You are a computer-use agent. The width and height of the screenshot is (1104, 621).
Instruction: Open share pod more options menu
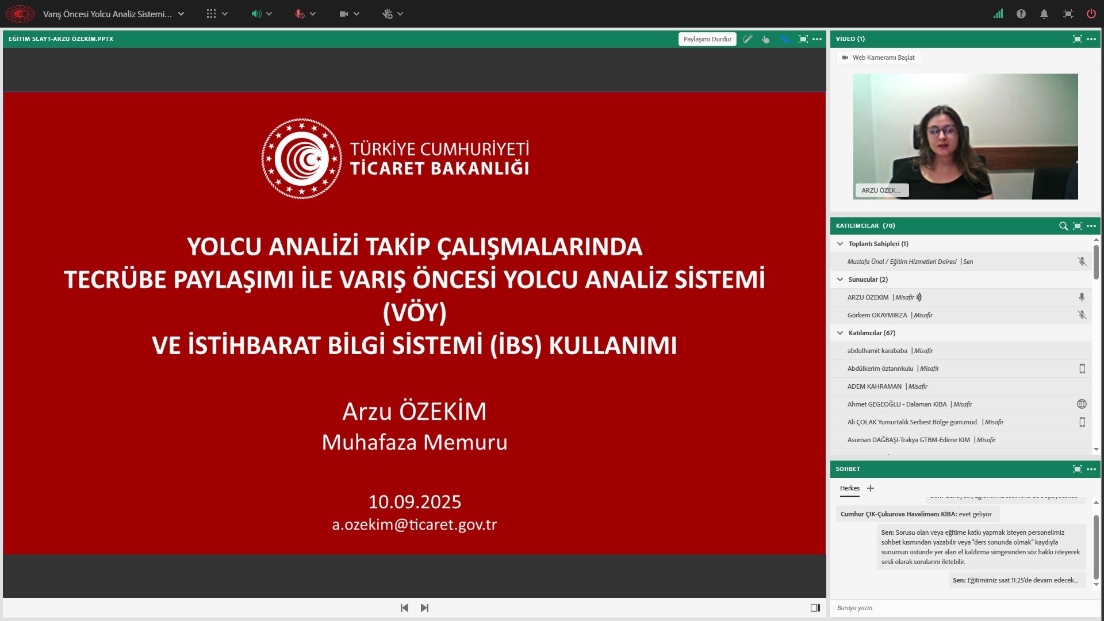click(817, 39)
